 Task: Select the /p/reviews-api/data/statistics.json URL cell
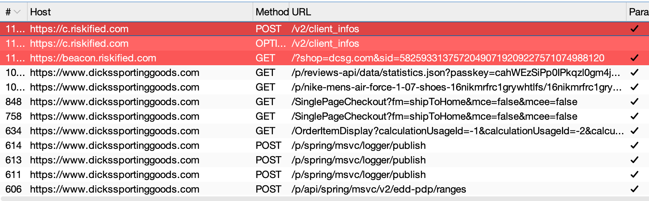point(456,72)
